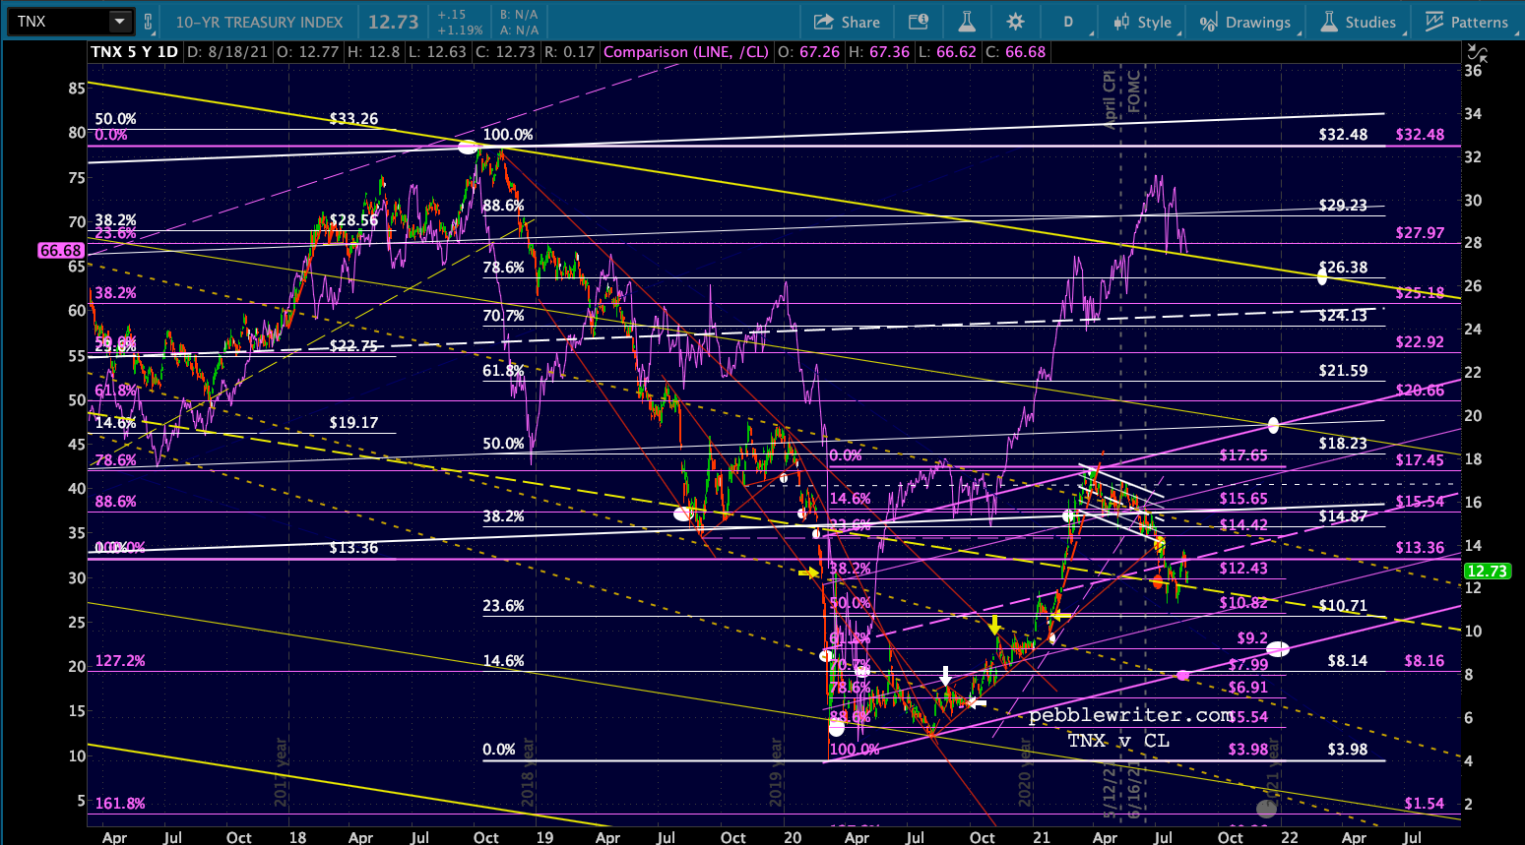The height and width of the screenshot is (845, 1525).
Task: Open the Patterns menu
Action: [x=1467, y=22]
